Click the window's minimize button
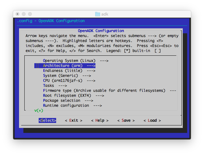 (x=24, y=14)
